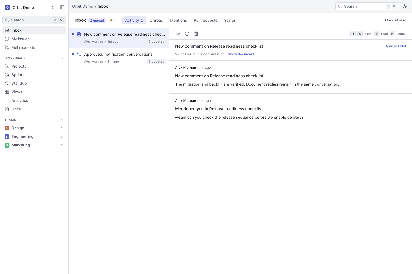Focus the top-right Search field
Image resolution: width=412 pixels, height=274 pixels.
[367, 6]
